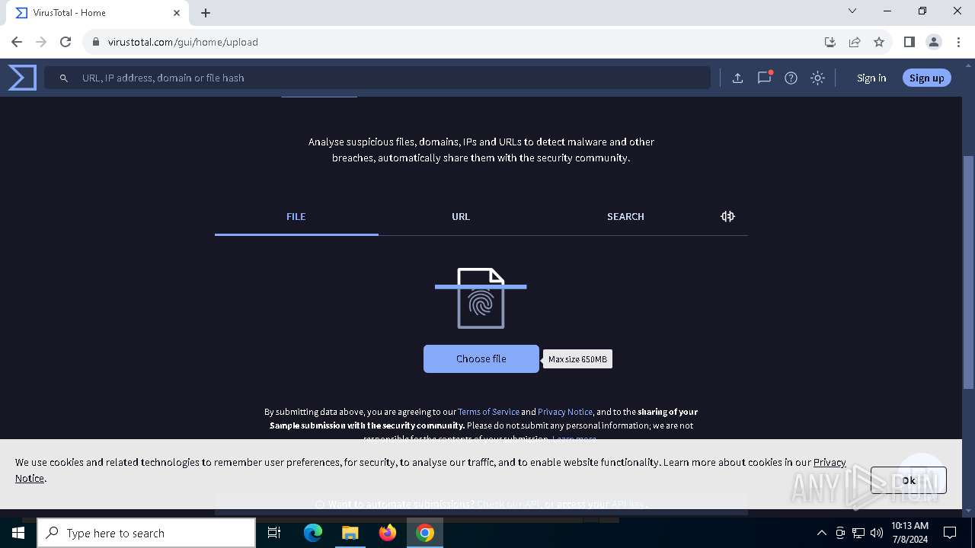Bookmark this page with star icon

click(879, 42)
